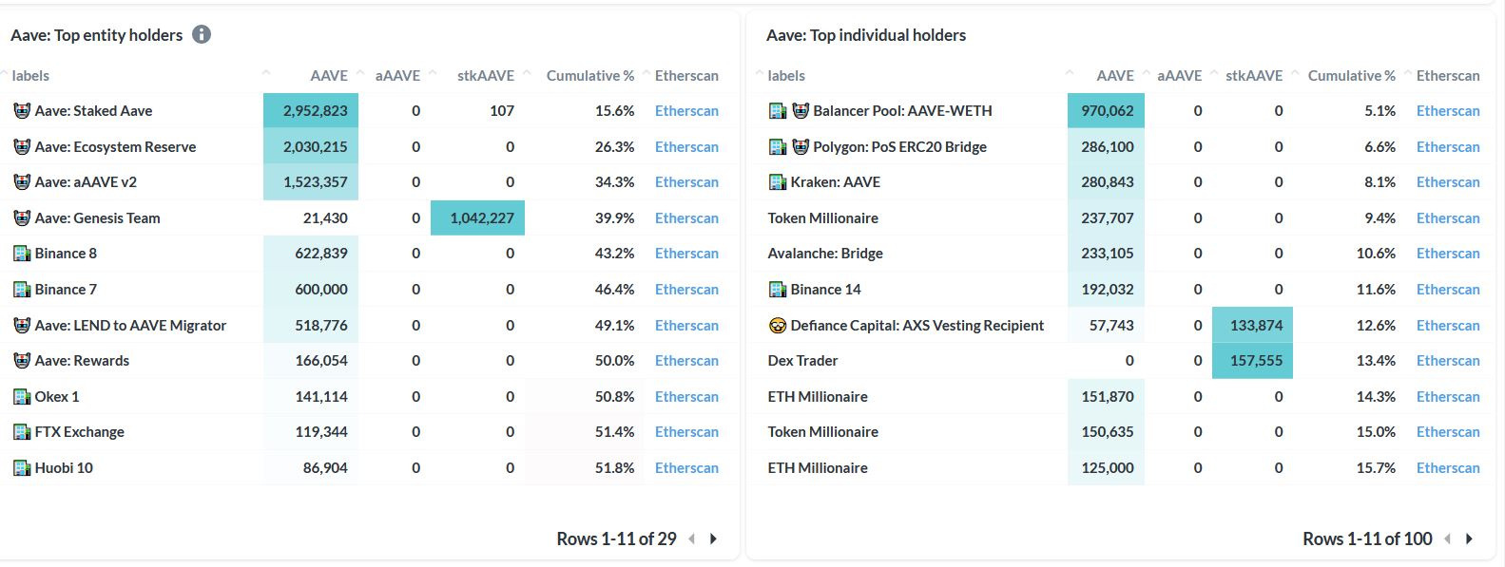
Task: Open Etherscan link for Dex Trader
Action: point(1448,360)
